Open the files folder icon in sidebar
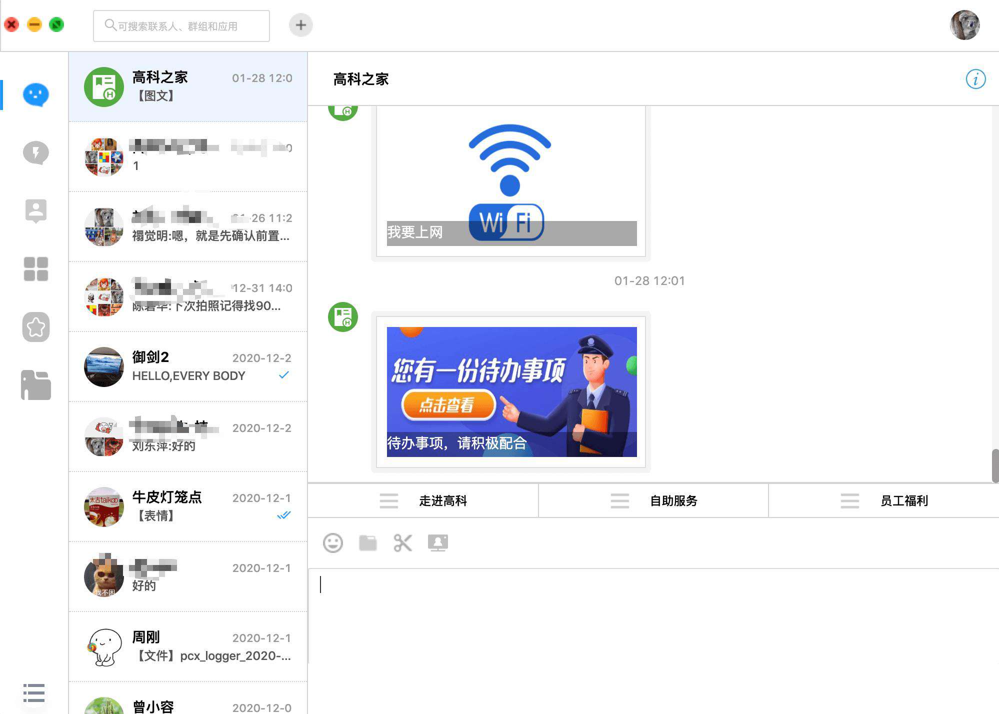Screen dimensions: 999x714 coord(36,385)
